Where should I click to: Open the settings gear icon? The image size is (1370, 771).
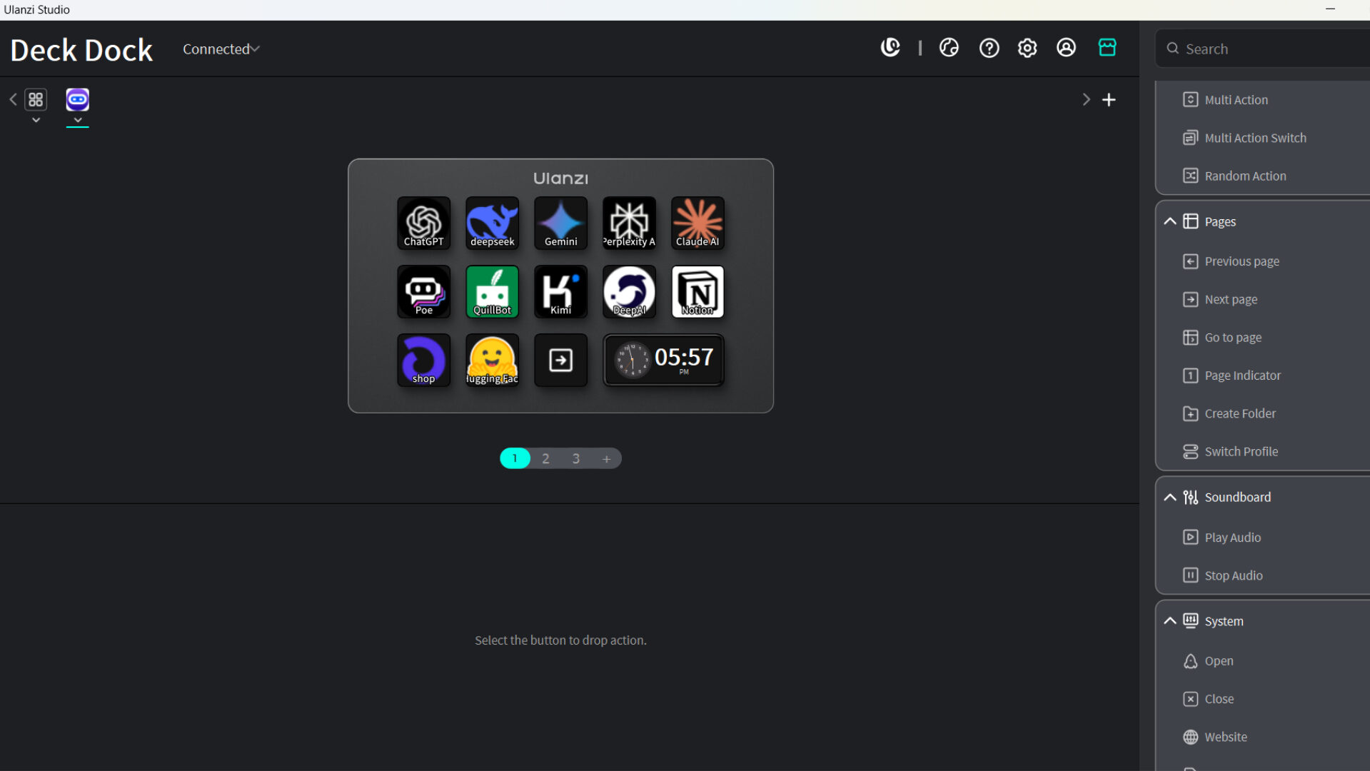point(1027,48)
